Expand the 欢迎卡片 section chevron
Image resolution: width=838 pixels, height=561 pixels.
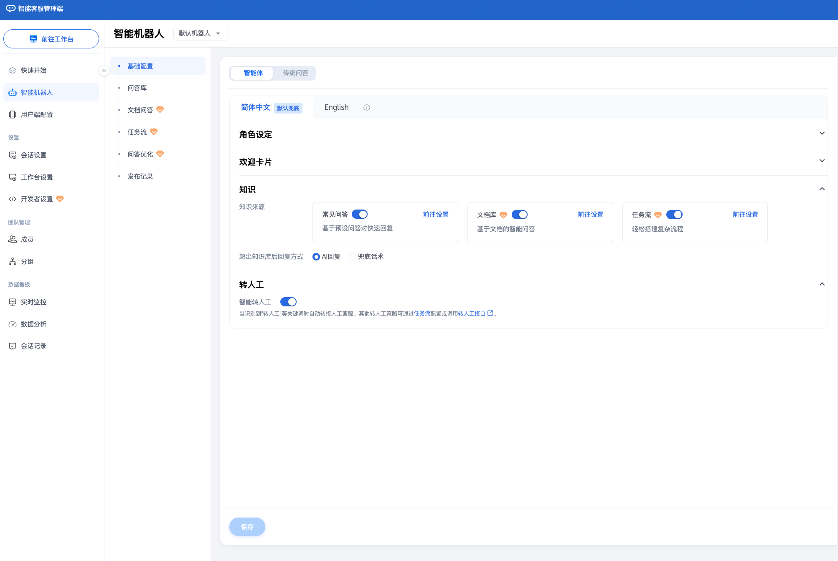point(822,161)
